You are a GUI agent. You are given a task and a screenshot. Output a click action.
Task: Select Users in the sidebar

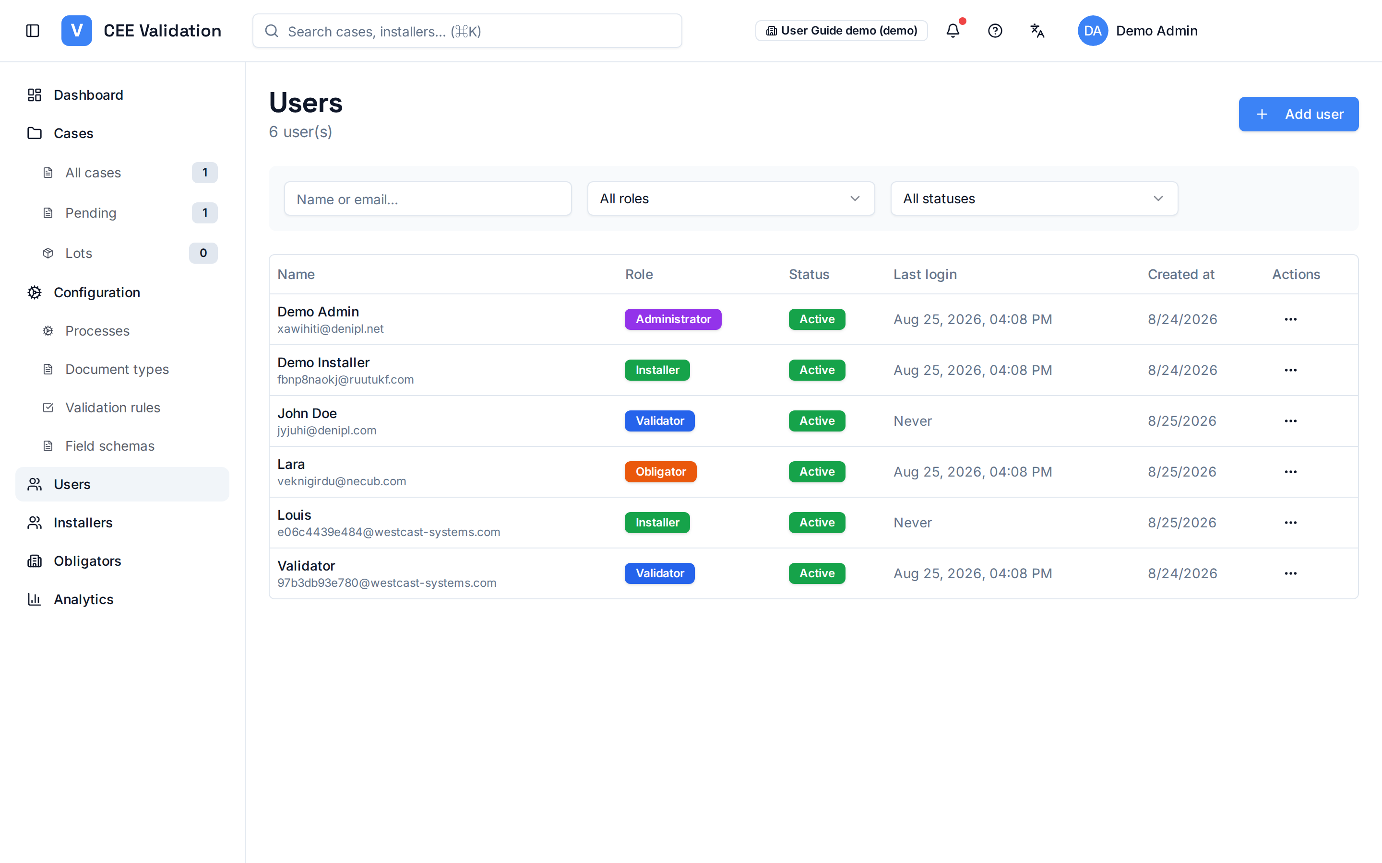coord(122,484)
